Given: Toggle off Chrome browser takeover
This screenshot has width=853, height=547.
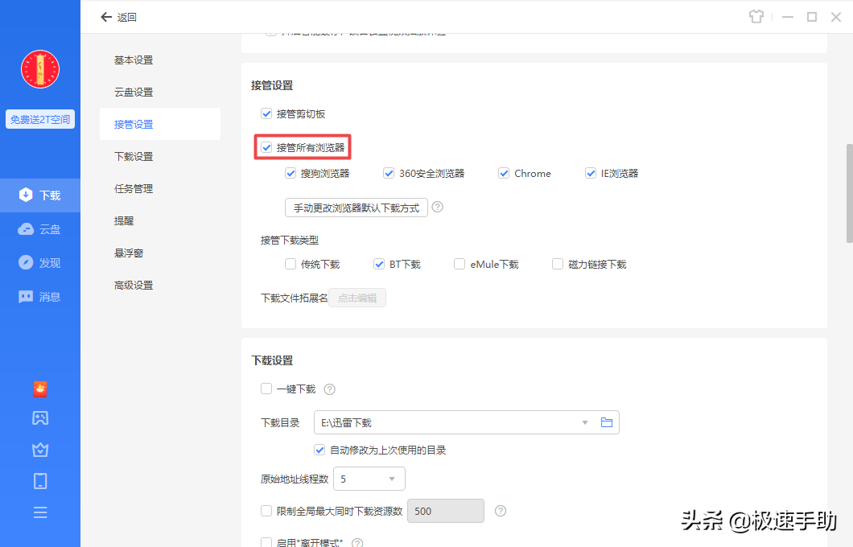Looking at the screenshot, I should 504,172.
